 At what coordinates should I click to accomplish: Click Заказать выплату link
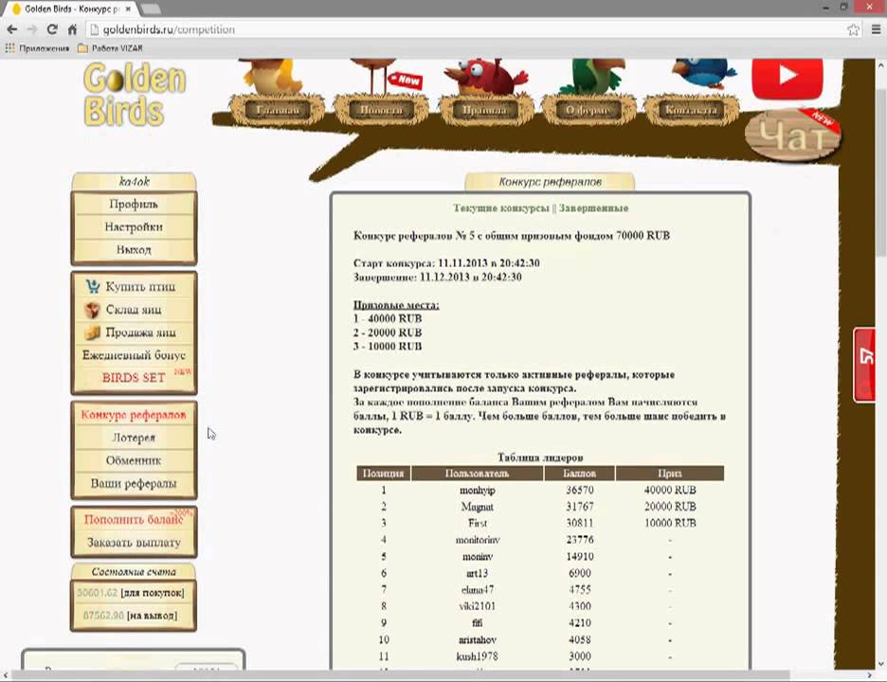[x=134, y=543]
